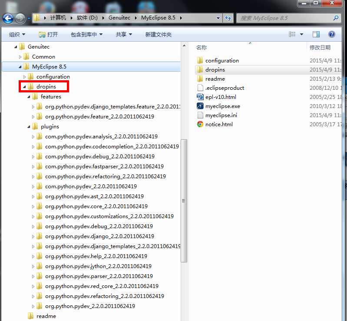Image resolution: width=347 pixels, height=321 pixels.
Task: Expand org.python.pydev.feature_2.2.0.2011062419 node
Action: 33,117
